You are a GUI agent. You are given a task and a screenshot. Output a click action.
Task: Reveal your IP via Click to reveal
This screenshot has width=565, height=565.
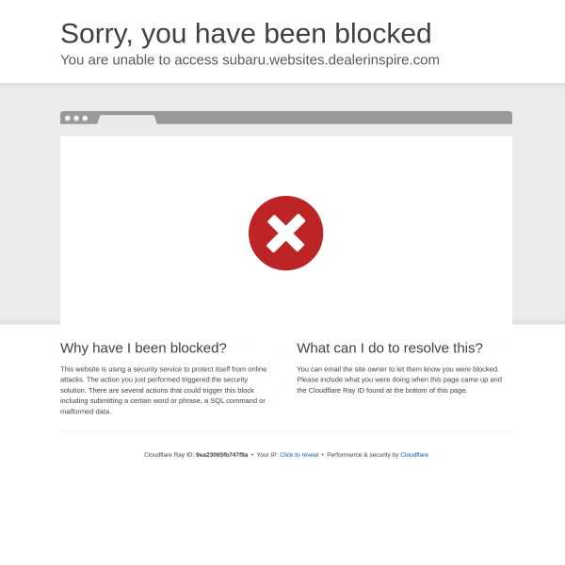click(299, 455)
